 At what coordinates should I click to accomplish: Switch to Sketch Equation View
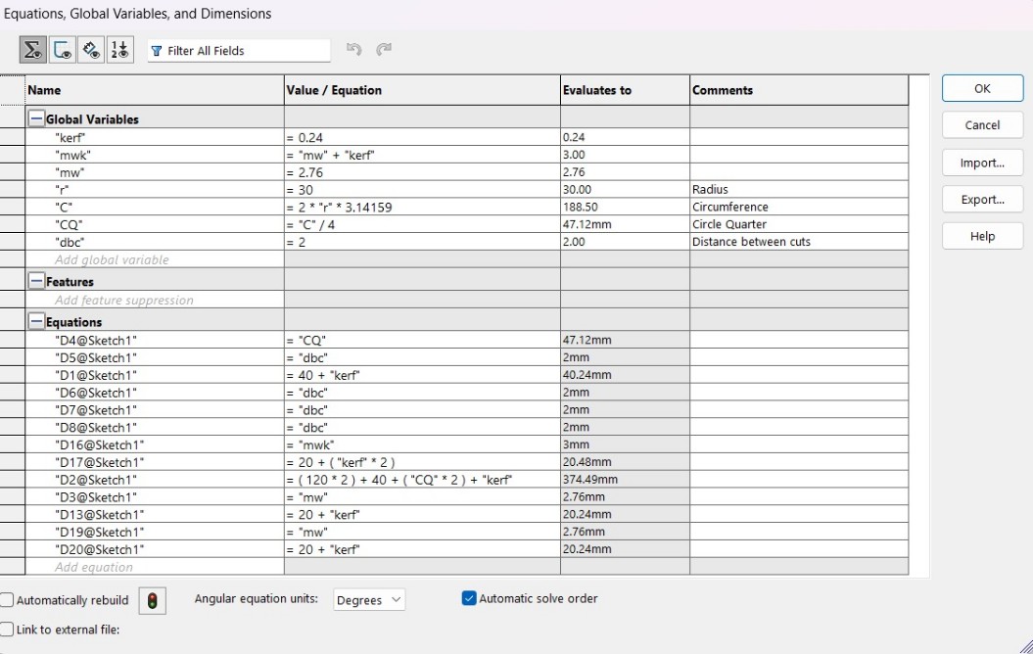pyautogui.click(x=62, y=49)
